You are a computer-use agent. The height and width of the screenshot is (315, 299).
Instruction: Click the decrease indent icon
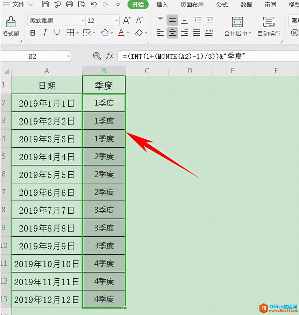click(198, 20)
